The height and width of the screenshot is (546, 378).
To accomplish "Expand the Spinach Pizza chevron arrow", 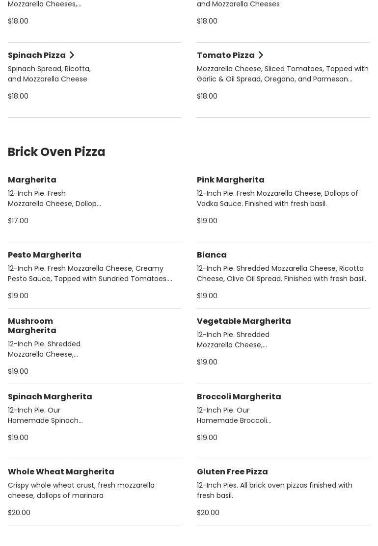I will [x=72, y=55].
